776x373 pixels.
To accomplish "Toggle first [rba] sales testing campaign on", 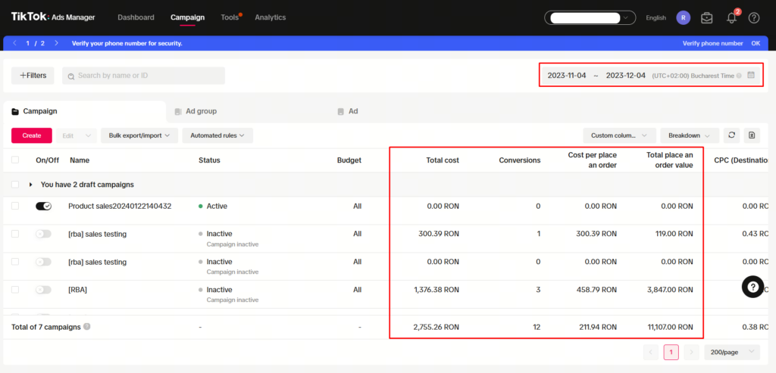I will pos(43,234).
